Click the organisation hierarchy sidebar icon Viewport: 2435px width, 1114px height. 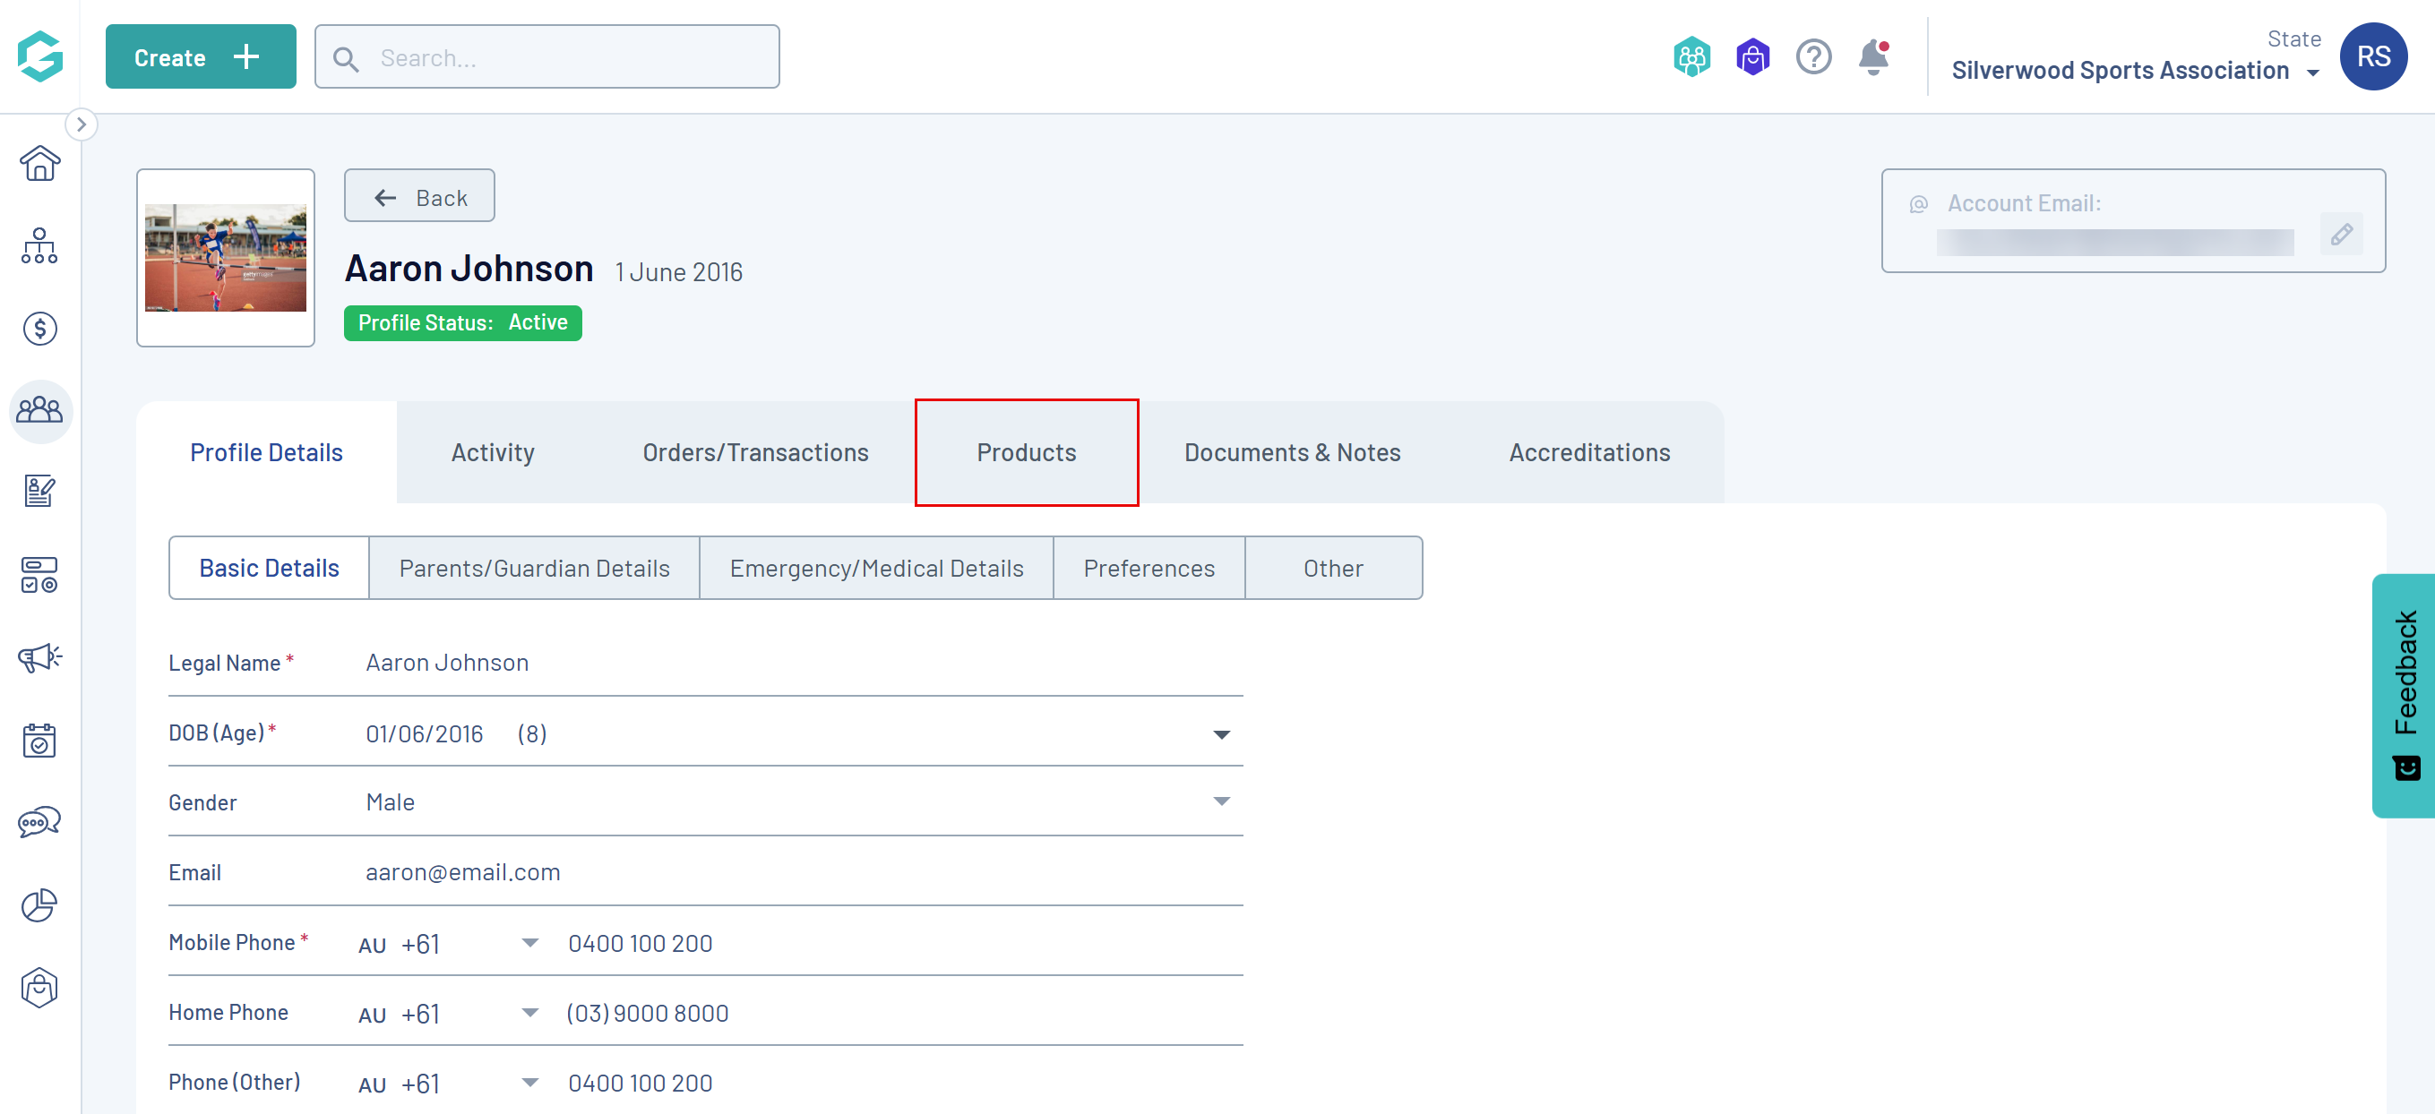tap(39, 245)
